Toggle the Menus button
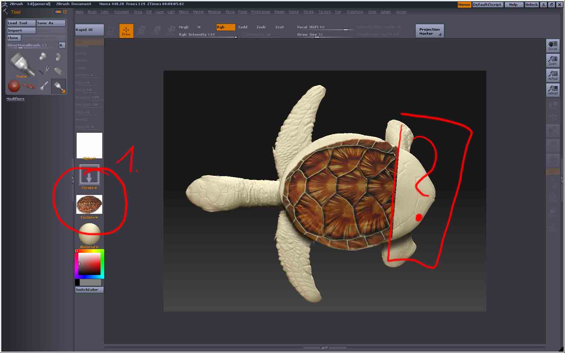Image resolution: width=565 pixels, height=353 pixels. pyautogui.click(x=464, y=5)
